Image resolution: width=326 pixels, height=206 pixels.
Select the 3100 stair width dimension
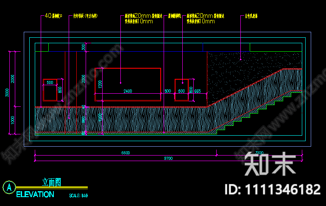tap(259, 153)
